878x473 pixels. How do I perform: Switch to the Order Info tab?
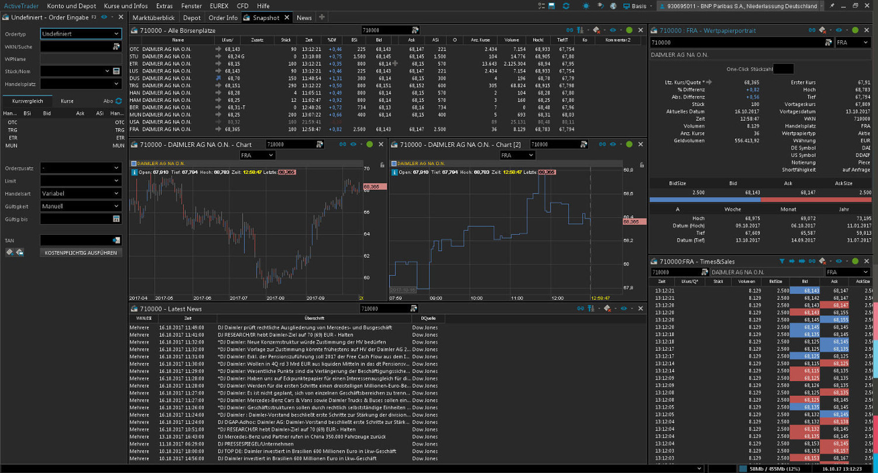223,17
